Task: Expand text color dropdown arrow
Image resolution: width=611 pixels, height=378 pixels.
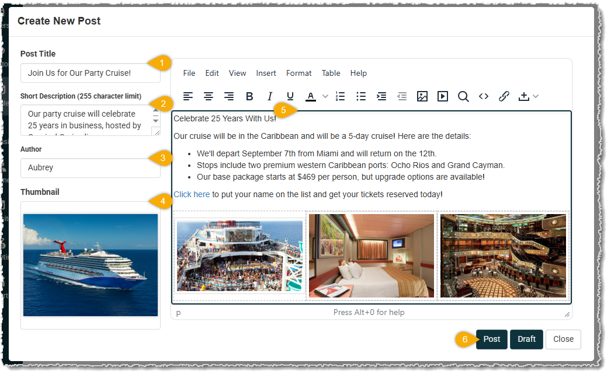Action: [325, 96]
